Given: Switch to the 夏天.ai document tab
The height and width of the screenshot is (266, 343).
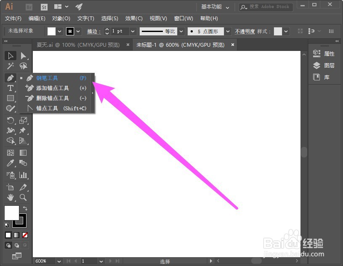Looking at the screenshot, I should tap(78, 45).
